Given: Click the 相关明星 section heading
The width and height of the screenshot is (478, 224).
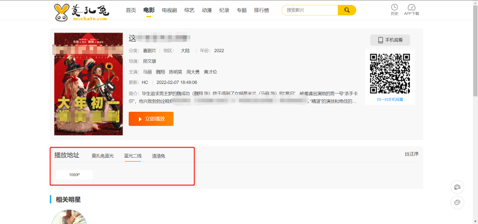Looking at the screenshot, I should coord(68,200).
